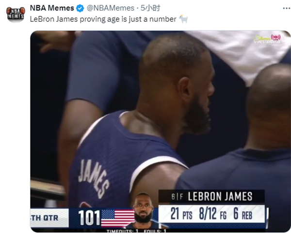Click the blue verified badge

pyautogui.click(x=80, y=8)
